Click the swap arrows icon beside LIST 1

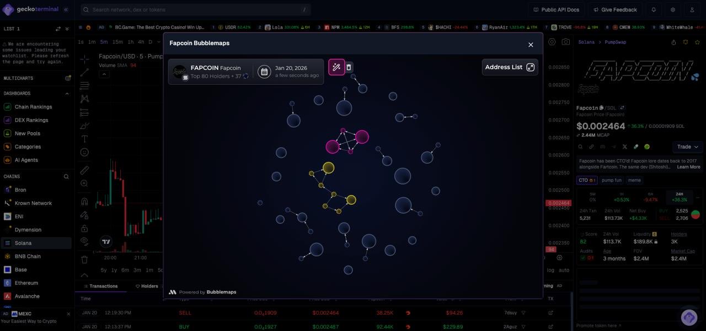(58, 29)
